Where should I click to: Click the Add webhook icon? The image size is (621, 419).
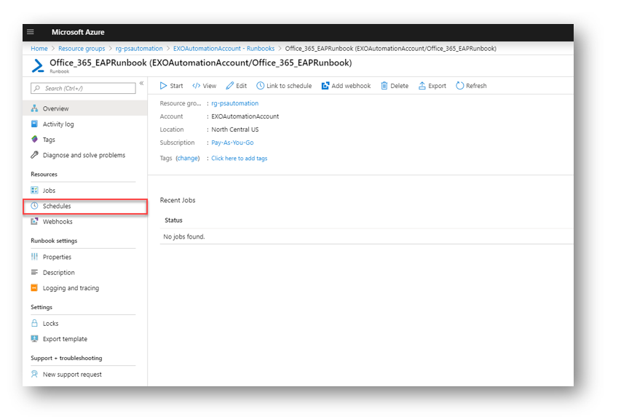point(325,86)
